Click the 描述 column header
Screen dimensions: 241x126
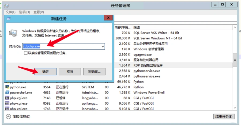137,27
